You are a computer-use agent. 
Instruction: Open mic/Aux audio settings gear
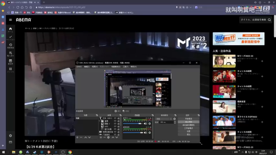pos(150,124)
